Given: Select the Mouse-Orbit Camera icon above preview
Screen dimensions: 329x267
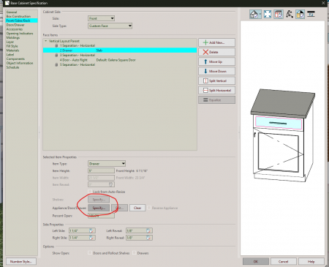Looking at the screenshot, I should coord(290,14).
